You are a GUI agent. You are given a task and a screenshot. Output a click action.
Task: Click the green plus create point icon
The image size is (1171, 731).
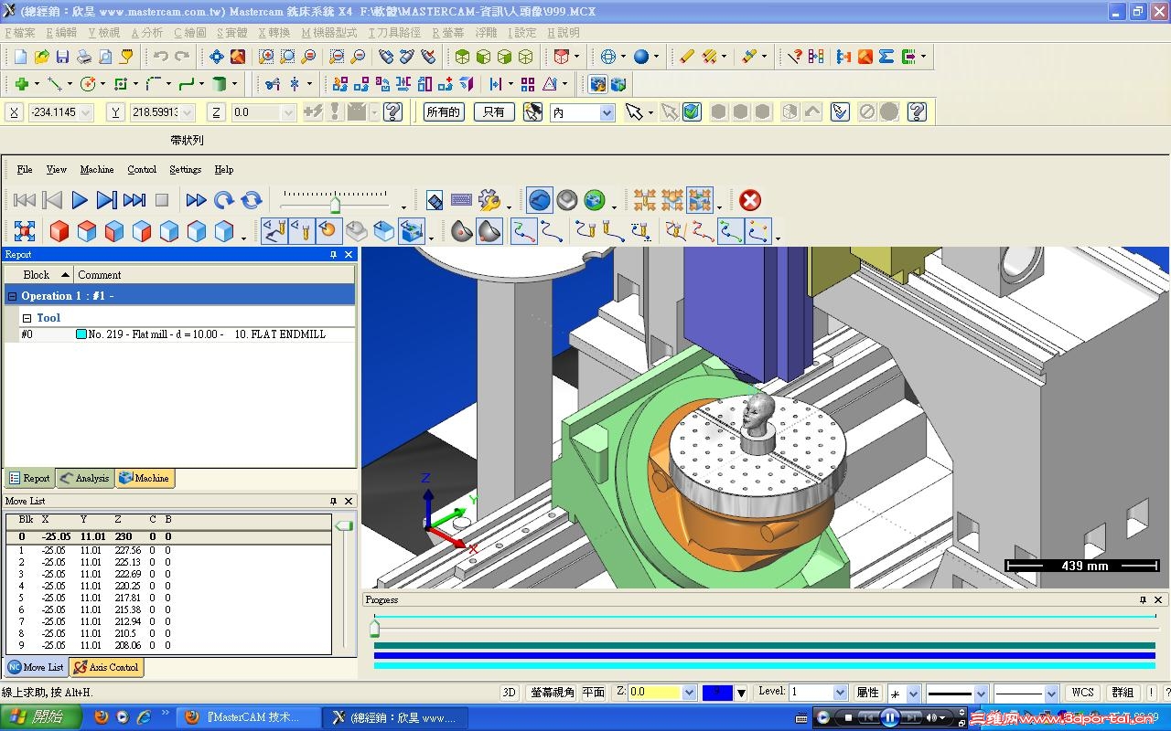pyautogui.click(x=20, y=84)
